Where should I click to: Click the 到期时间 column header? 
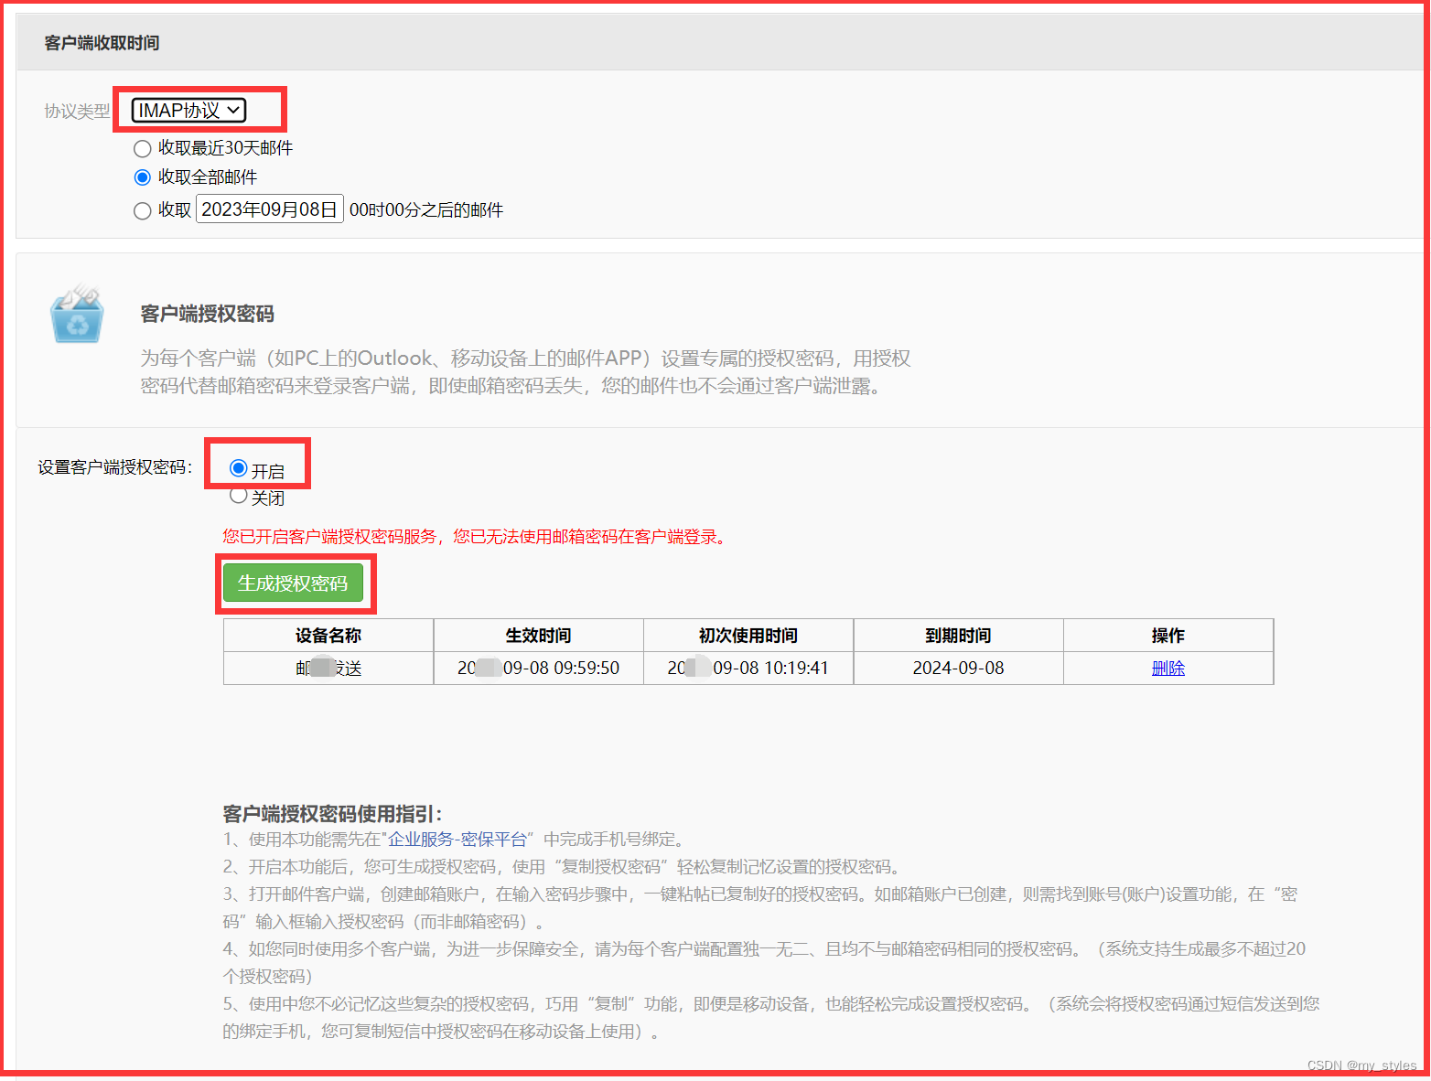[x=957, y=635]
